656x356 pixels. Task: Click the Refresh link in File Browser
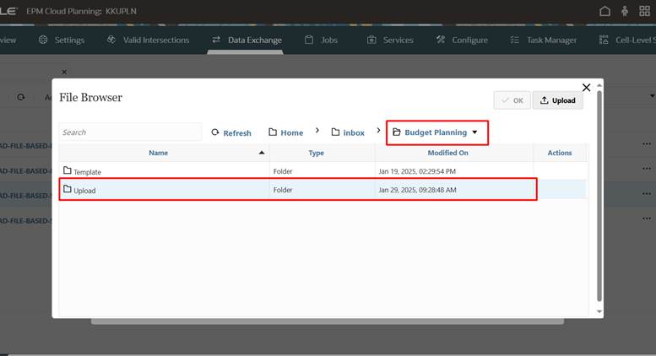[230, 132]
